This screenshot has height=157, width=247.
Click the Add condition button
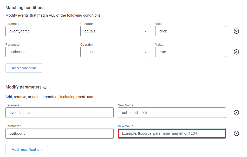[x=24, y=68]
